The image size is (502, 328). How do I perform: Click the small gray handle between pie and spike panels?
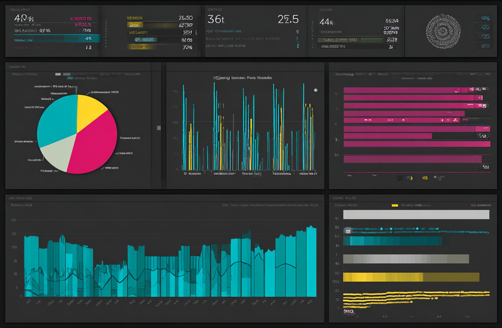pos(158,128)
